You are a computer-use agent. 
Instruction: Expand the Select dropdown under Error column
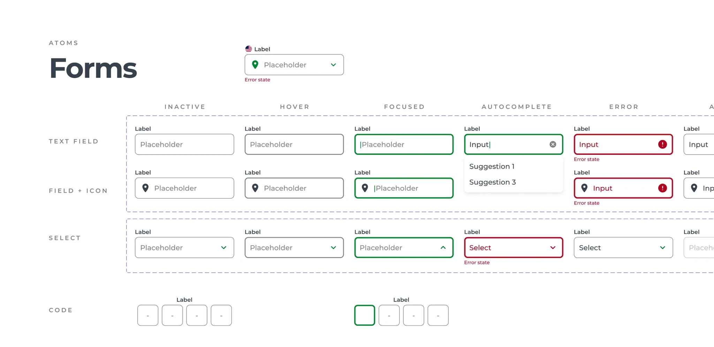click(623, 248)
